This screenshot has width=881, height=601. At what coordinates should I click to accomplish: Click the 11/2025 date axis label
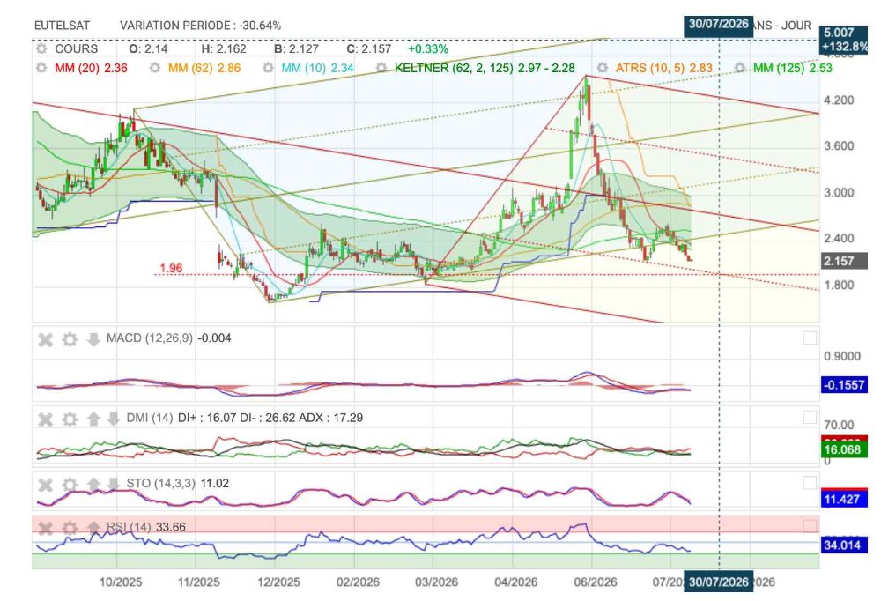tap(199, 582)
